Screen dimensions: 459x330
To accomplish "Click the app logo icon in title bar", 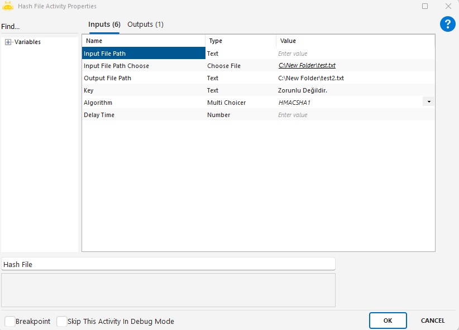I will (8, 6).
